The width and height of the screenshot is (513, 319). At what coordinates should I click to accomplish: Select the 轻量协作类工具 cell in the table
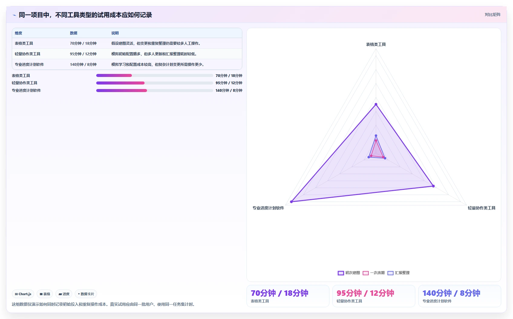pos(28,54)
